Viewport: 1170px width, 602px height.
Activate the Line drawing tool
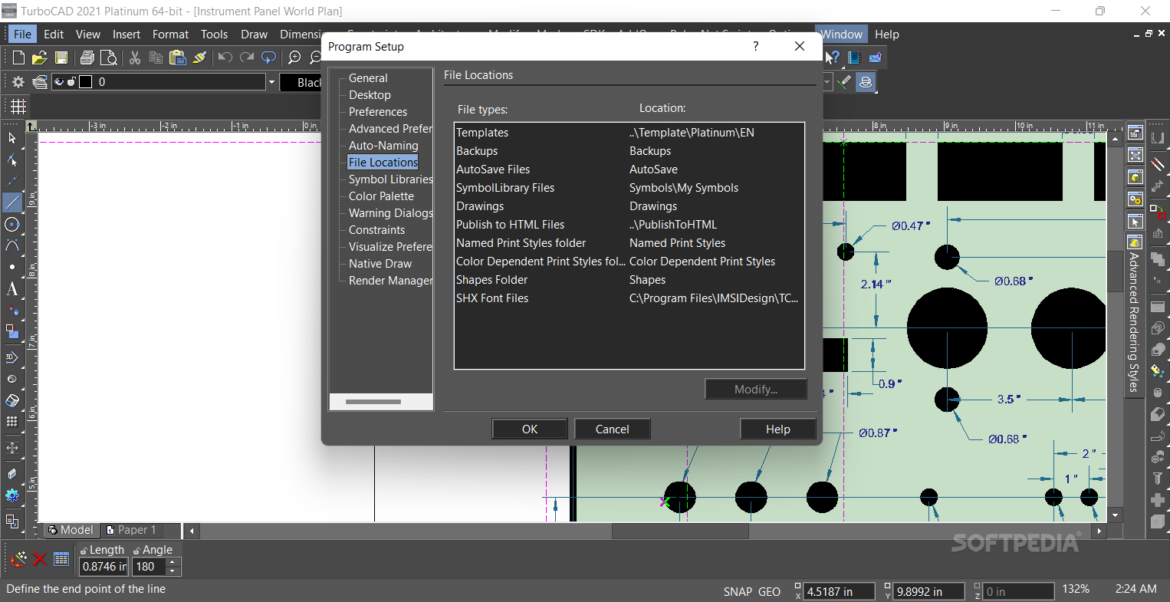pyautogui.click(x=12, y=202)
